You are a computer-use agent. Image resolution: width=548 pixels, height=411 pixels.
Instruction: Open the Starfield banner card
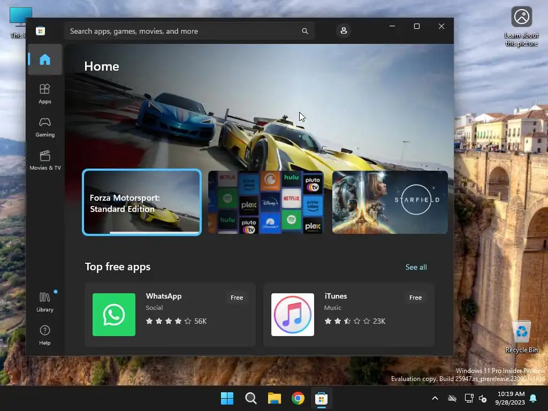[x=390, y=202]
